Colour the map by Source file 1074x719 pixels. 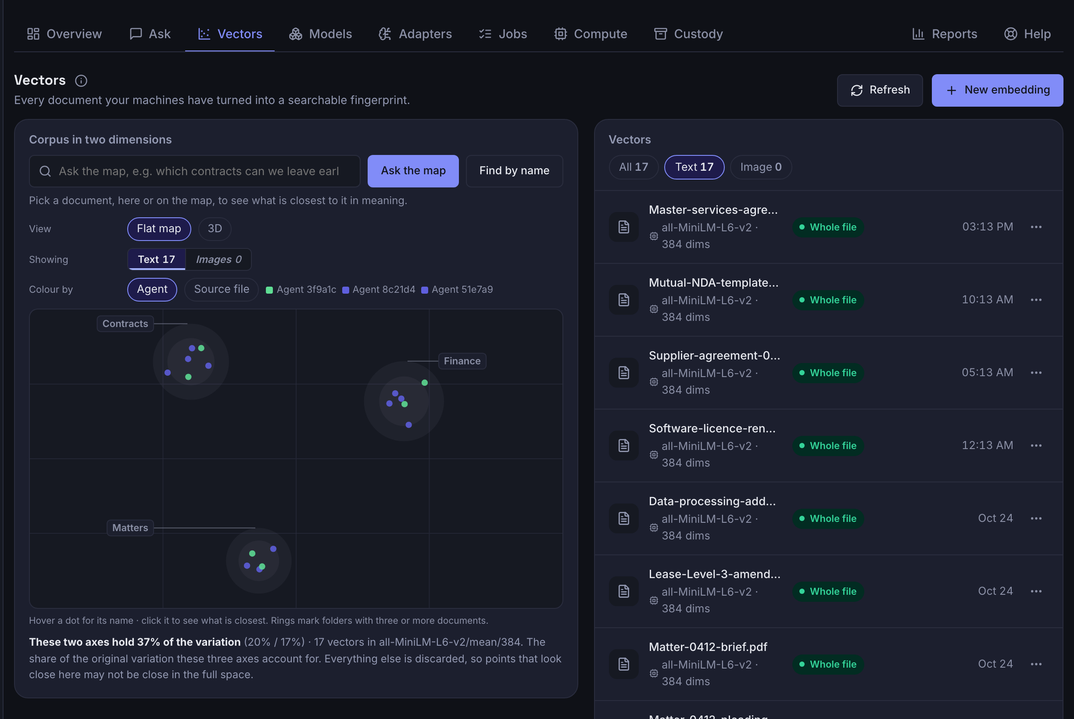(x=221, y=289)
